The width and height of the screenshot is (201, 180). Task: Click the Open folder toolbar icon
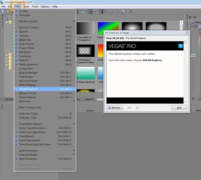click(8, 12)
